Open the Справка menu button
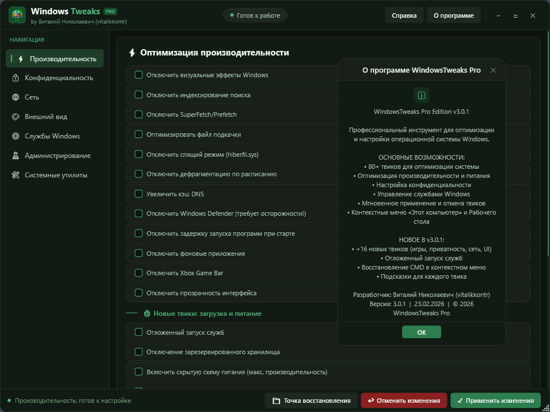550x412 pixels. [404, 15]
